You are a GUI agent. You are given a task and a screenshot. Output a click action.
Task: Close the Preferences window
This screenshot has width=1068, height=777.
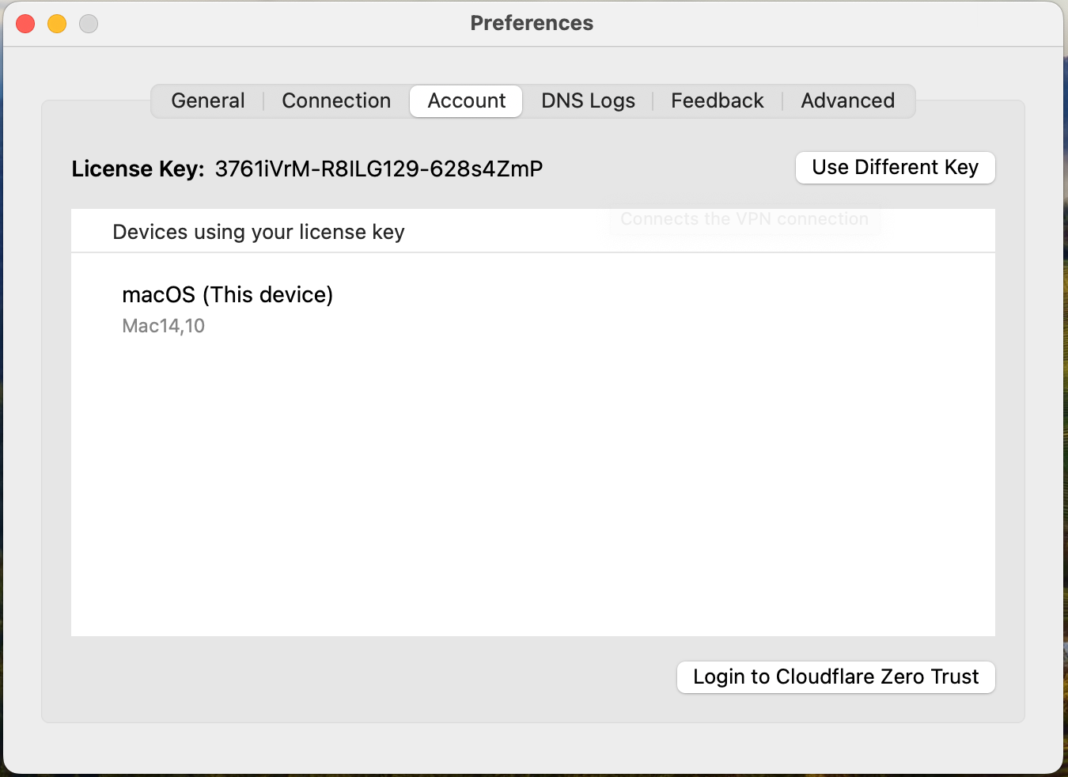25,24
